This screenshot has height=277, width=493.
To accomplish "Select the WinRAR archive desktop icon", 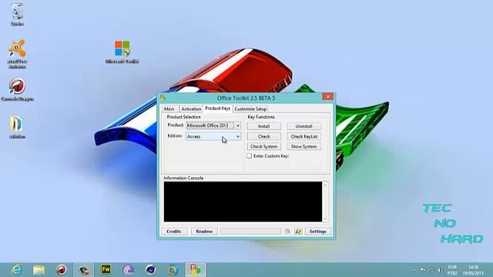I will coord(17,127).
